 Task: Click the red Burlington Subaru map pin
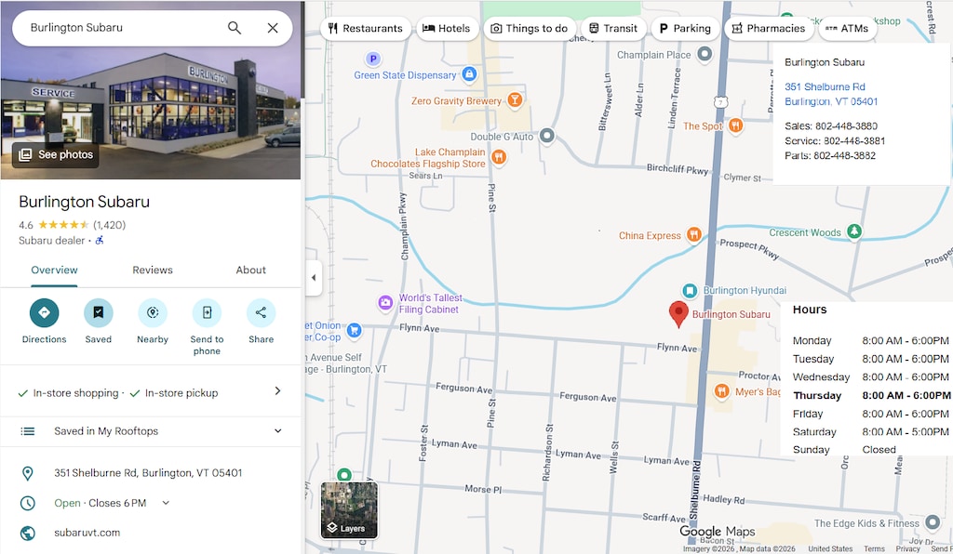[679, 313]
